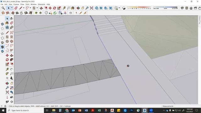
Task: Select the Zoom Window tool in left toolbar
Action: tap(12, 88)
